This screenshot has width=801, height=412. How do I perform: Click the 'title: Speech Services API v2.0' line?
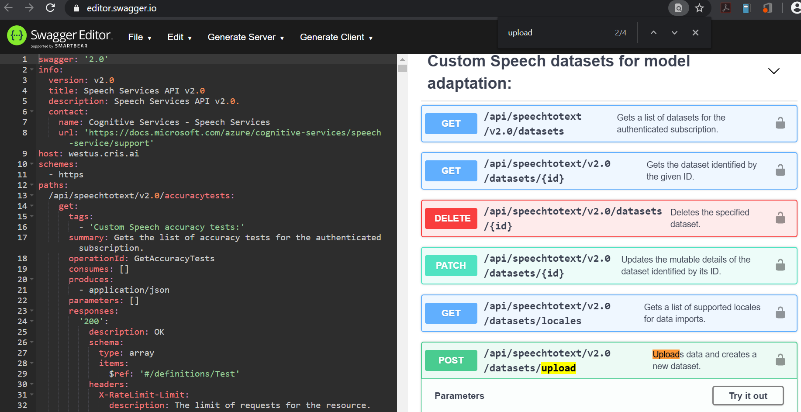click(x=127, y=91)
